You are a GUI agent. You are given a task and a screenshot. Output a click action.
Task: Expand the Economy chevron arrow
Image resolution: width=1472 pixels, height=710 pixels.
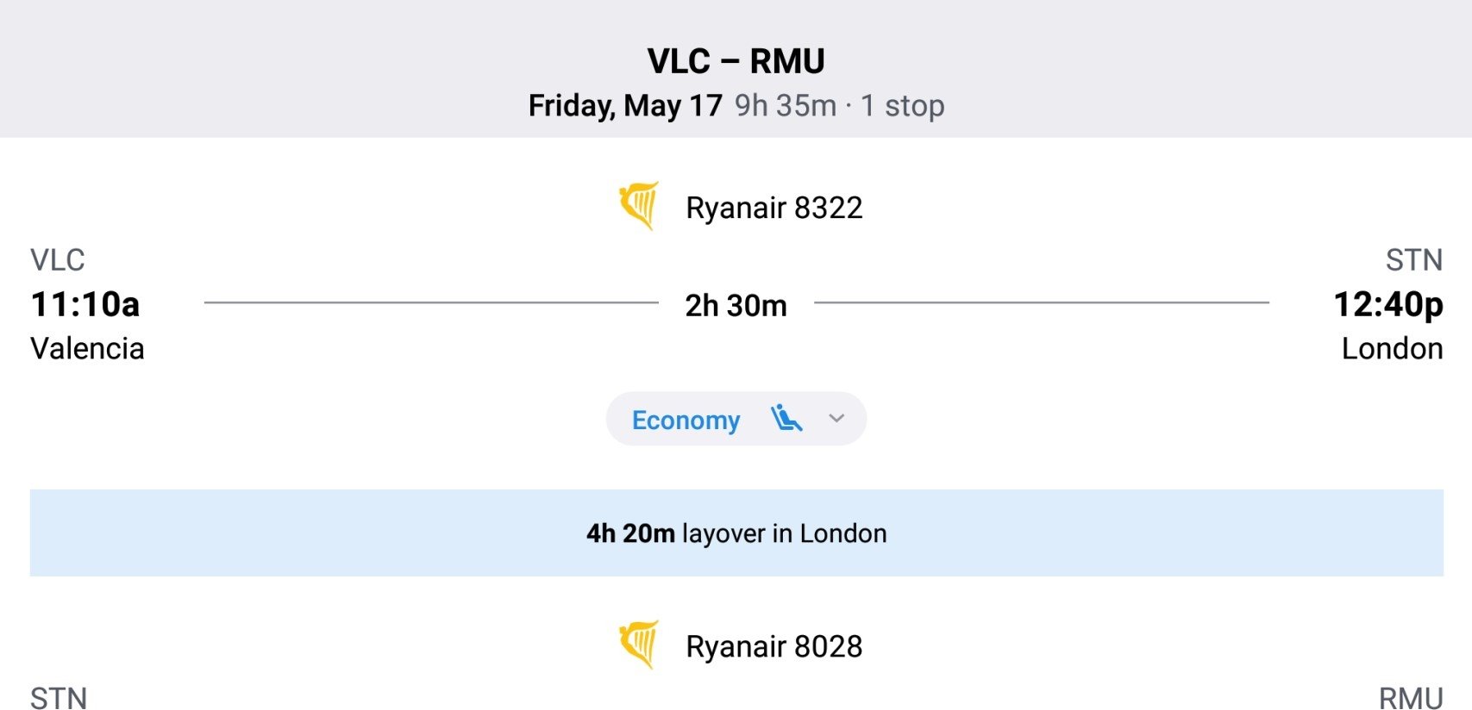pyautogui.click(x=836, y=419)
